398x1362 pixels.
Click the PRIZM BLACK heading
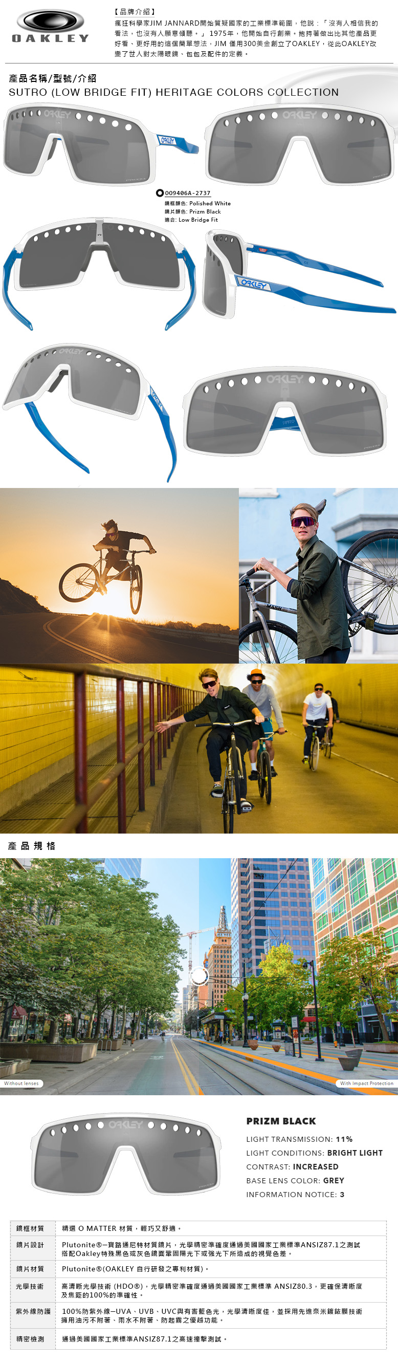tap(281, 1121)
